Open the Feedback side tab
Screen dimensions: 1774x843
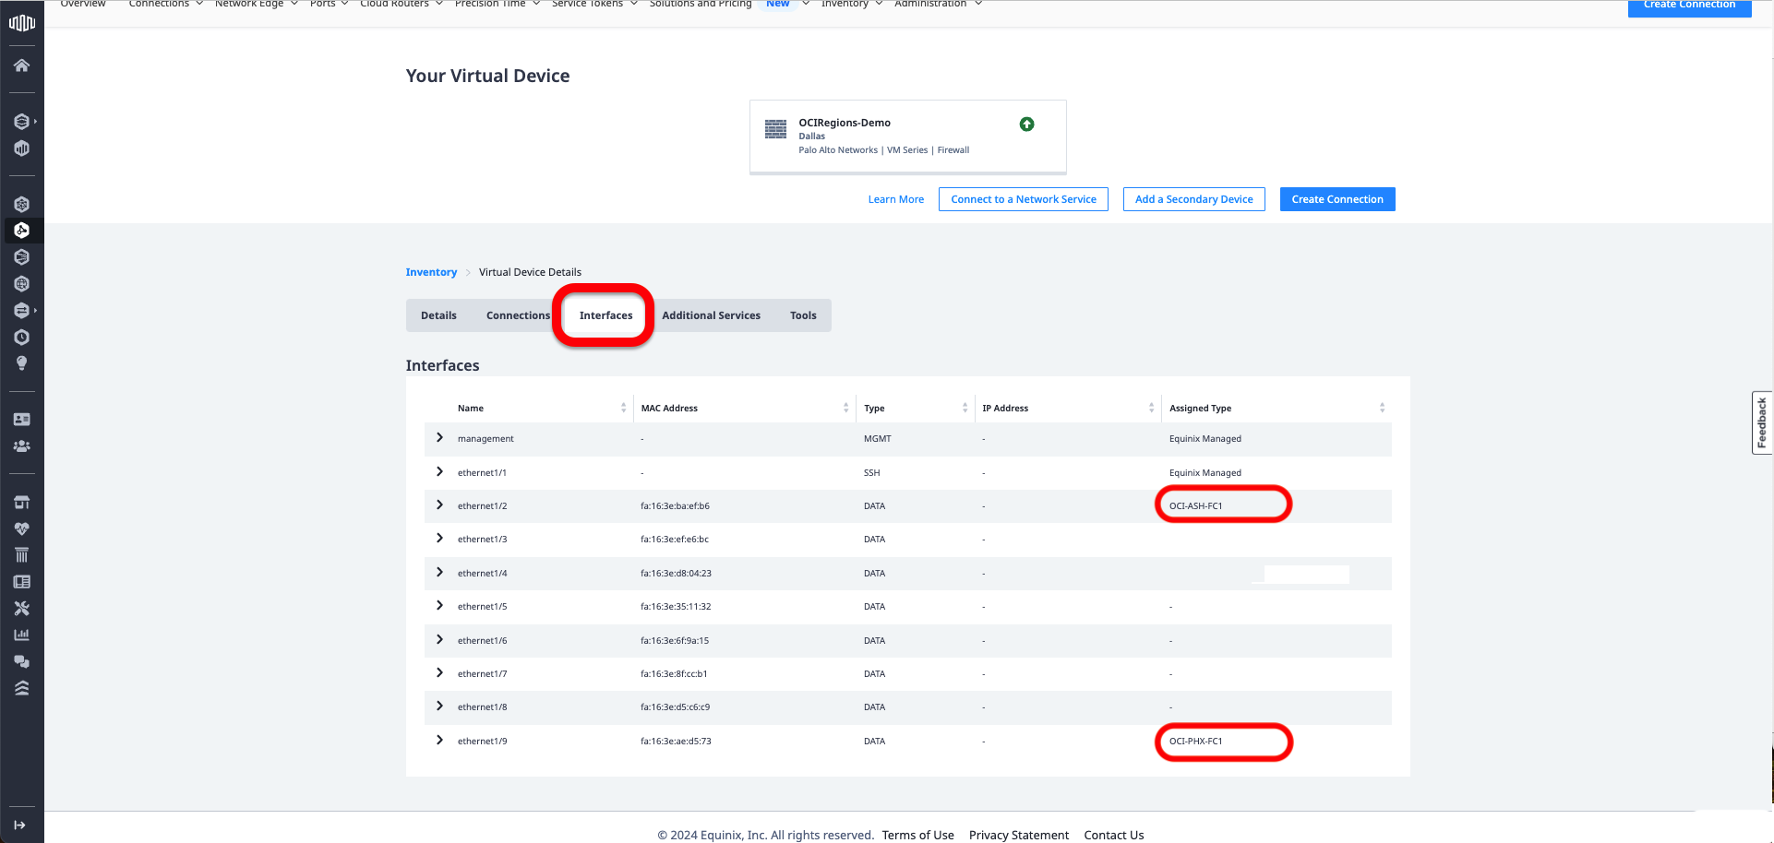(x=1761, y=422)
